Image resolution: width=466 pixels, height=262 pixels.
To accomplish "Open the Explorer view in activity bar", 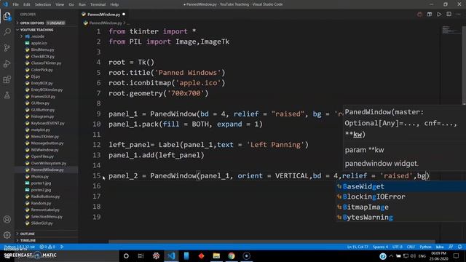I will point(7,16).
